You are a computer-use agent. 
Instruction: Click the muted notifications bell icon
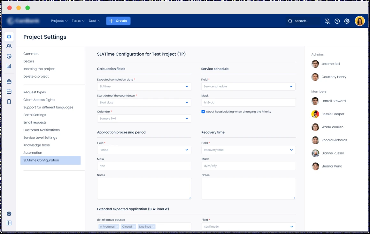pos(328,21)
